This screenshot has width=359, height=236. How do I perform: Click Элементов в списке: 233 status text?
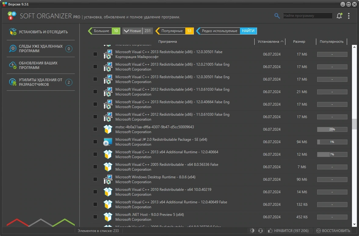click(98, 231)
